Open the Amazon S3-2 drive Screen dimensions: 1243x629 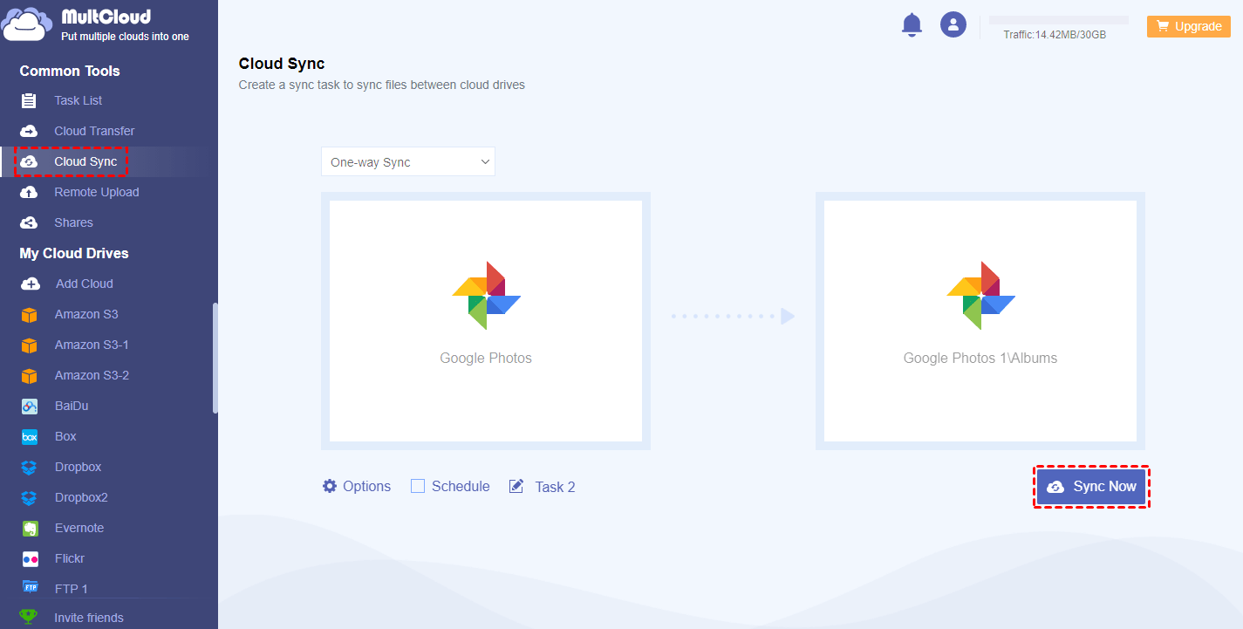pos(92,375)
